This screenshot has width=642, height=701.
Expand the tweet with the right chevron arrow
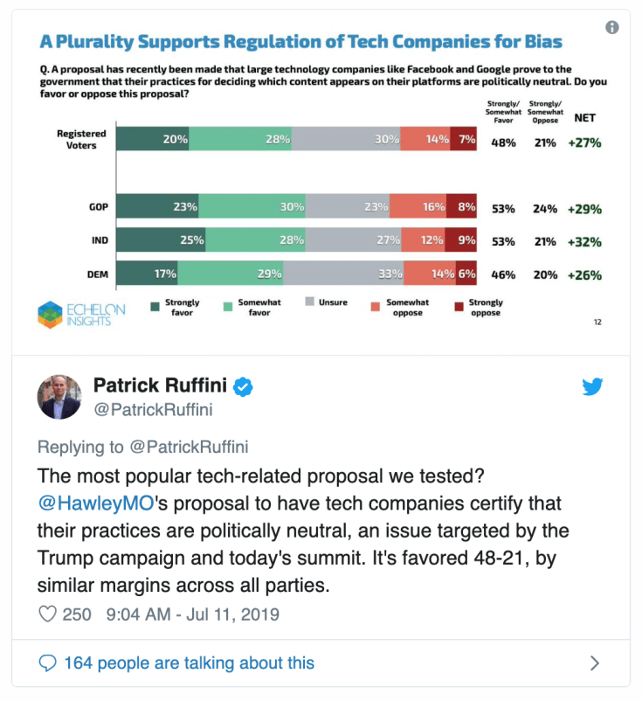[x=593, y=663]
